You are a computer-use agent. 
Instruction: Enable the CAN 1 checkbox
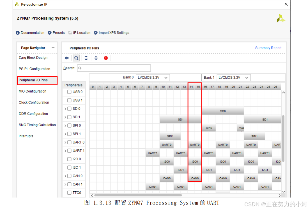pyautogui.click(x=69, y=184)
